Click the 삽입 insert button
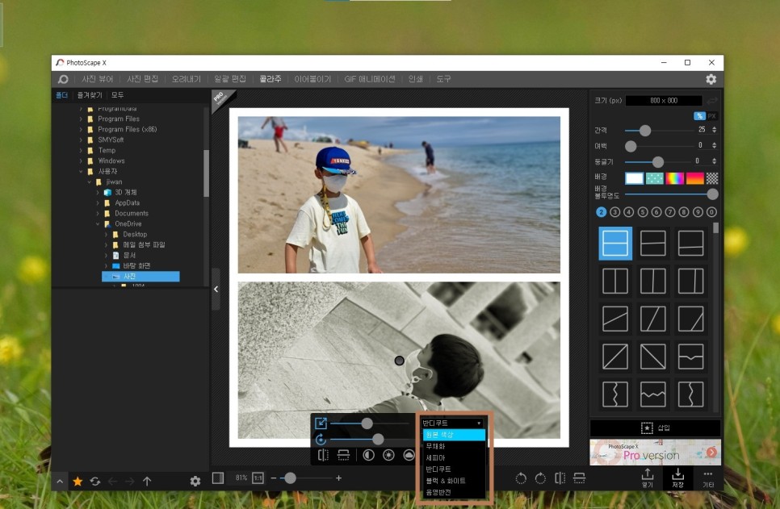Image resolution: width=780 pixels, height=509 pixels. pyautogui.click(x=655, y=428)
